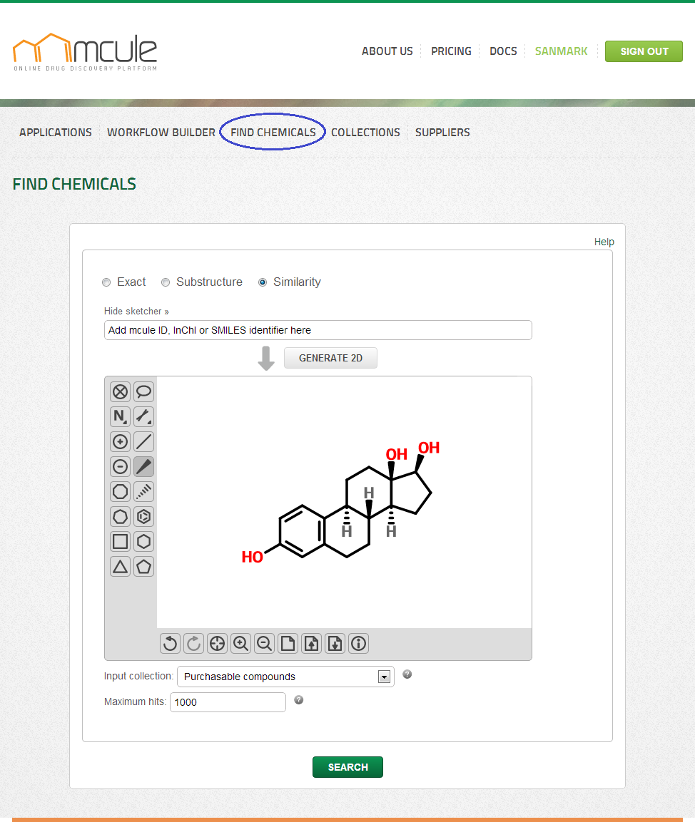Click the undo icon below the sketcher
Viewport: 695px width, 822px height.
click(170, 644)
